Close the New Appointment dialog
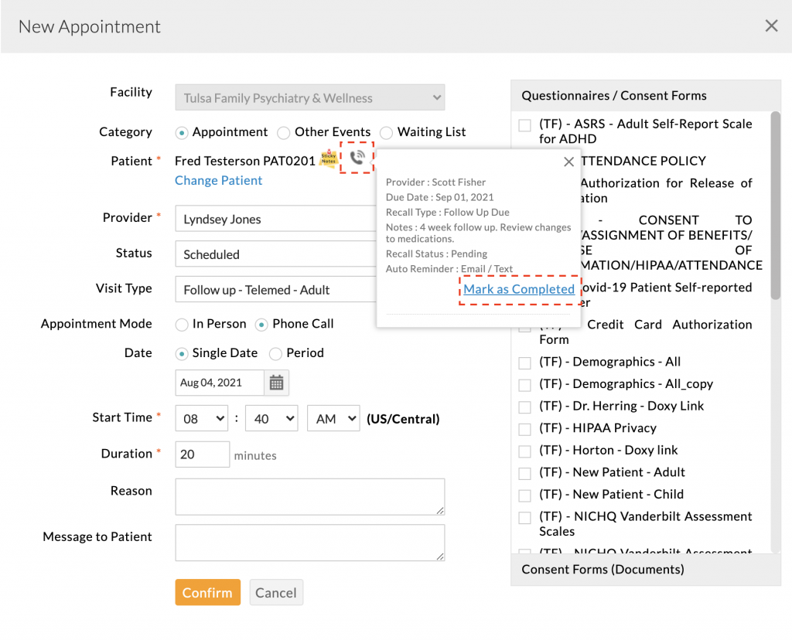 [x=771, y=26]
